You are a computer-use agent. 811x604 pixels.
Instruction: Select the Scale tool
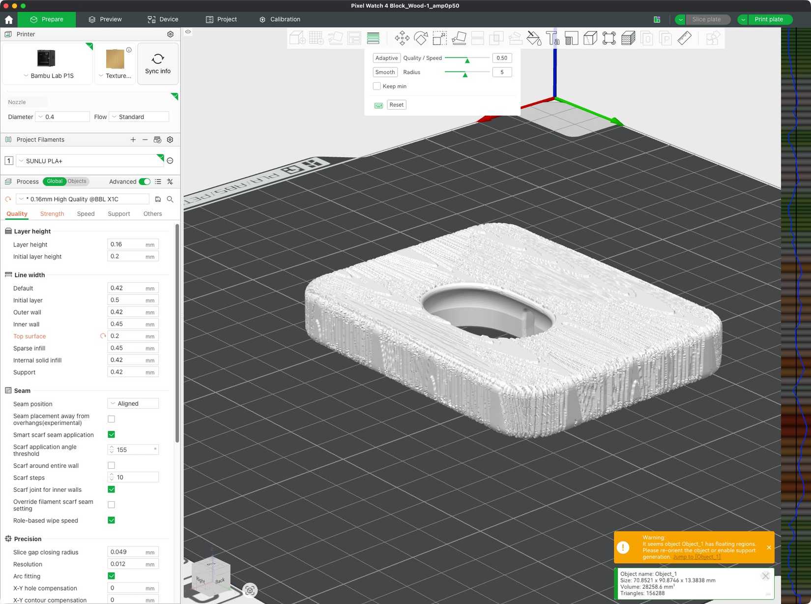(439, 38)
